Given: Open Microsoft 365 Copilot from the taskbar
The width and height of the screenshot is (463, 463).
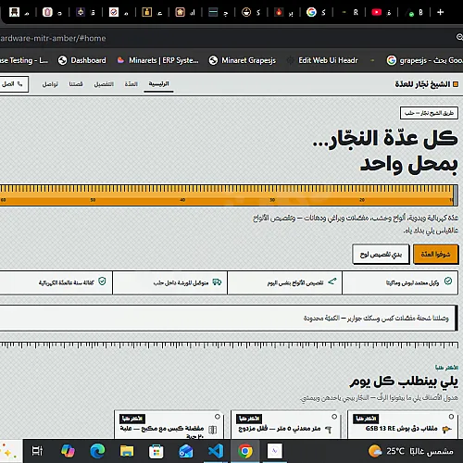Looking at the screenshot, I should click(68, 451).
